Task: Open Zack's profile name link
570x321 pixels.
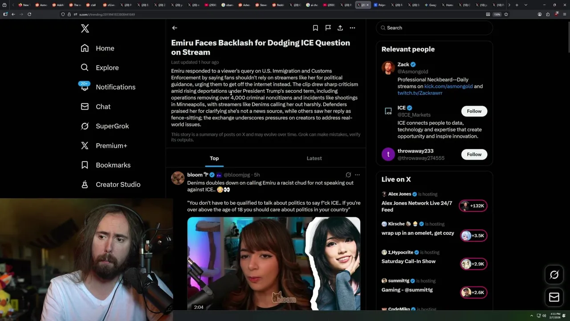Action: coord(403,65)
